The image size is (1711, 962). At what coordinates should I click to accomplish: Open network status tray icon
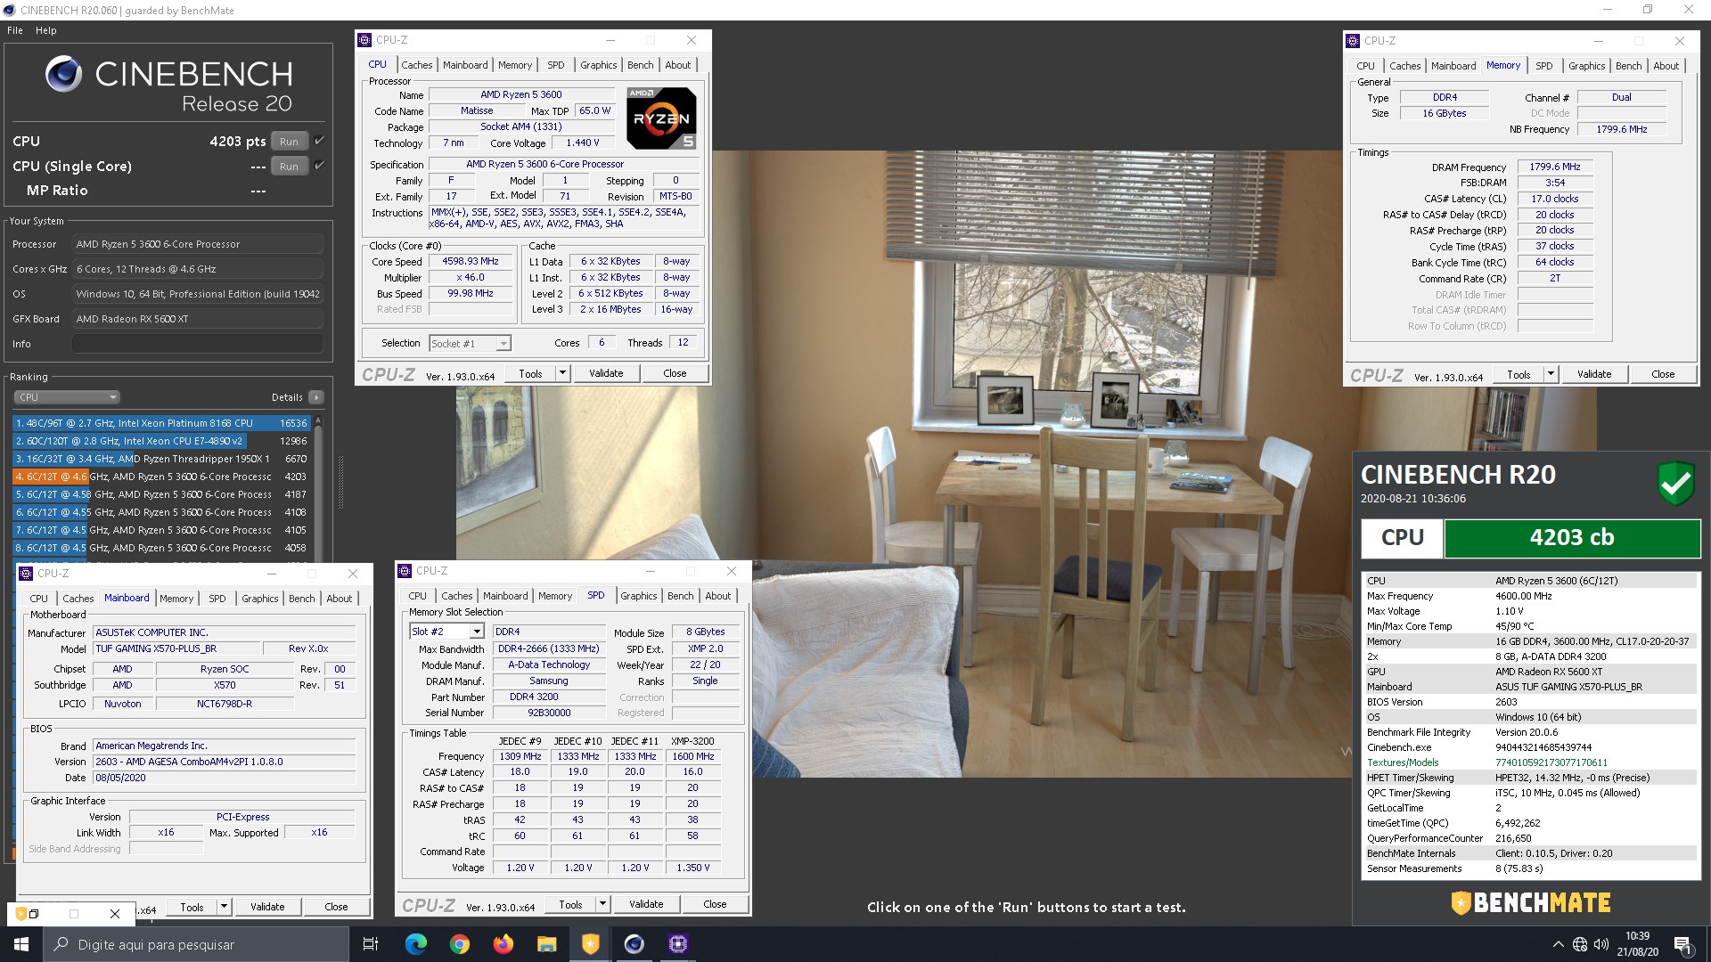click(1580, 944)
